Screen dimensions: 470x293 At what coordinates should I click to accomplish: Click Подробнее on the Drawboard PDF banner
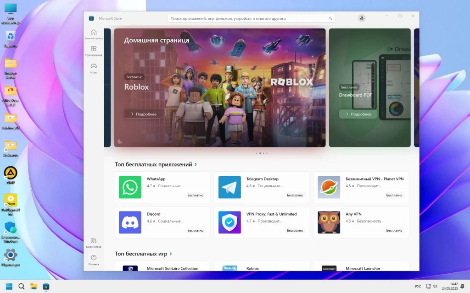click(358, 114)
